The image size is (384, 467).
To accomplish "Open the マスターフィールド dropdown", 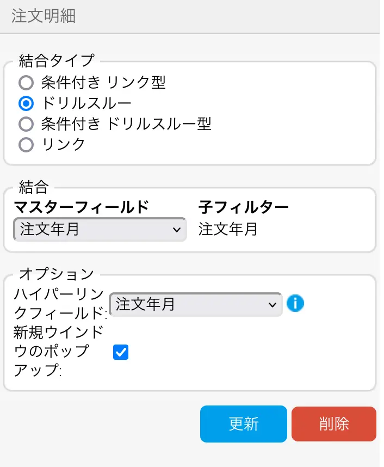I will pos(100,229).
